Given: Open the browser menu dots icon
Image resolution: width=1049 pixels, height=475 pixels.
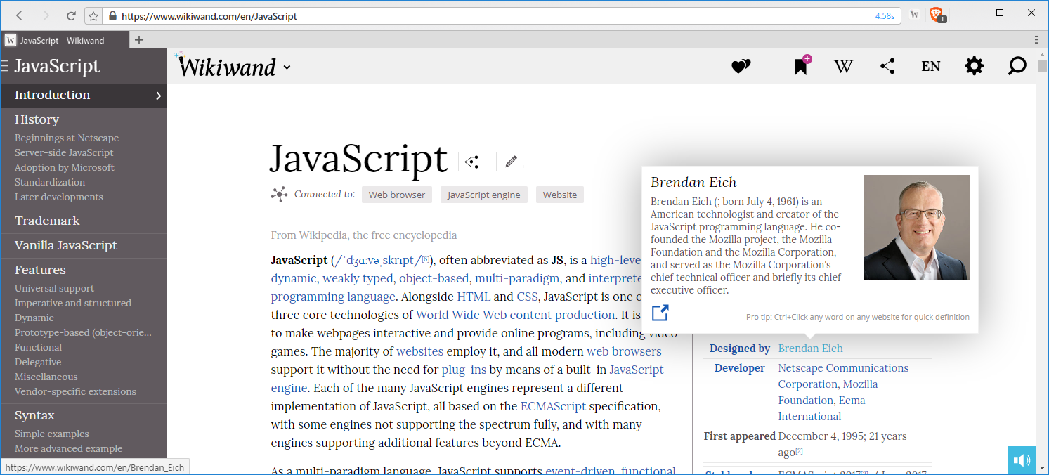Looking at the screenshot, I should point(1037,40).
